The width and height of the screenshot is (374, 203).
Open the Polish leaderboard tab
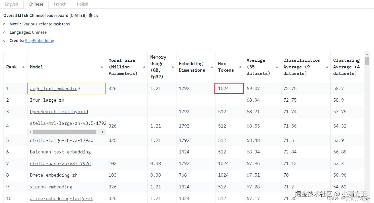pos(83,4)
